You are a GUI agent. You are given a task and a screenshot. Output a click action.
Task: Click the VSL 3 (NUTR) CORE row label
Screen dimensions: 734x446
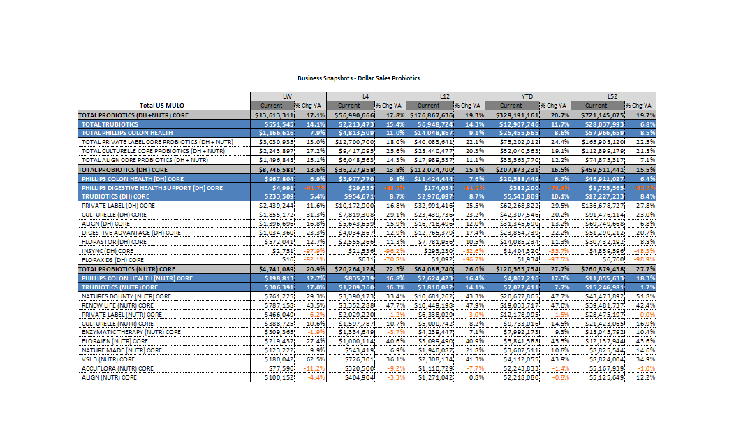click(110, 360)
